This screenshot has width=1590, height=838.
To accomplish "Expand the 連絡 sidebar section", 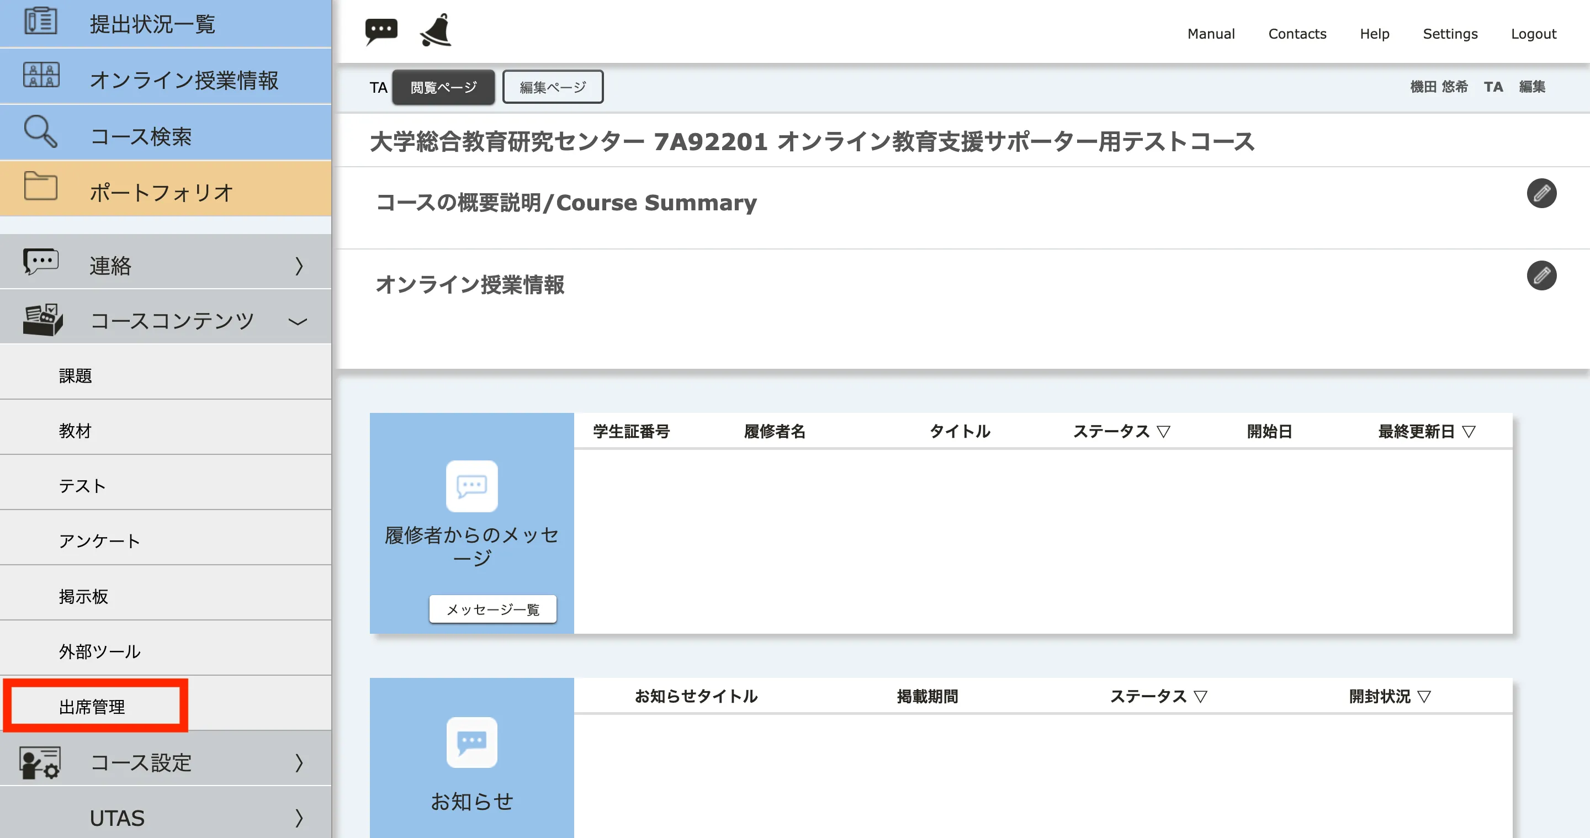I will pos(299,266).
